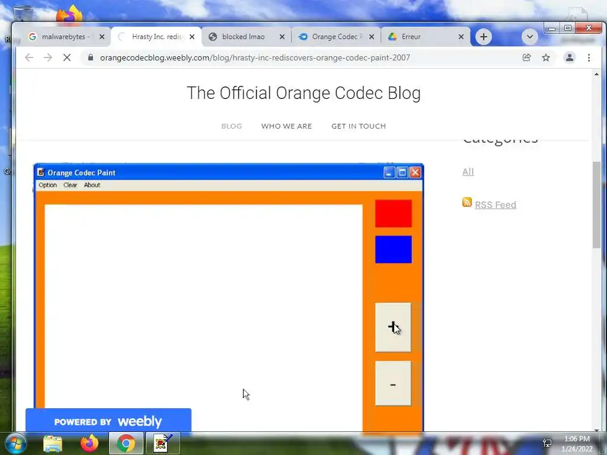Viewport: 607px width, 455px height.
Task: Go forward to the next page
Action: coord(48,57)
